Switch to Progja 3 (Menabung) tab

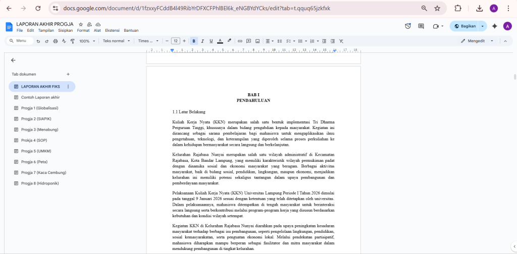(40, 130)
